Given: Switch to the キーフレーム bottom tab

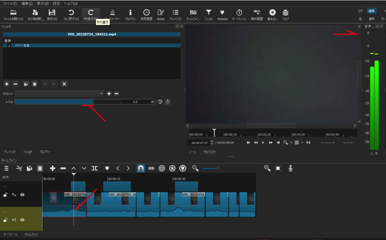Looking at the screenshot, I should click(x=10, y=235).
